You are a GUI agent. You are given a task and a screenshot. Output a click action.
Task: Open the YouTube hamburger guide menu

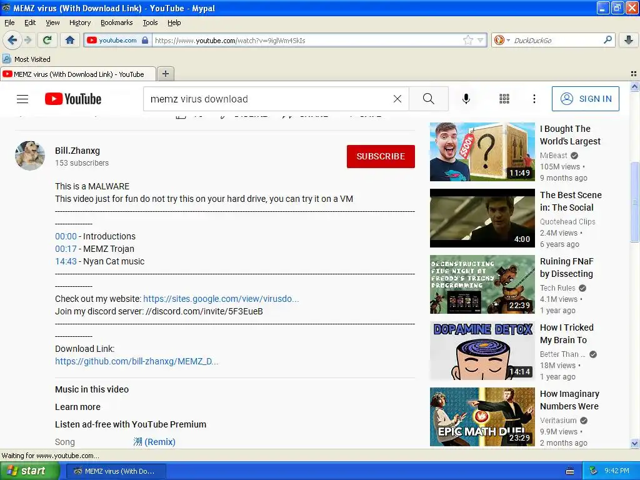tap(22, 99)
